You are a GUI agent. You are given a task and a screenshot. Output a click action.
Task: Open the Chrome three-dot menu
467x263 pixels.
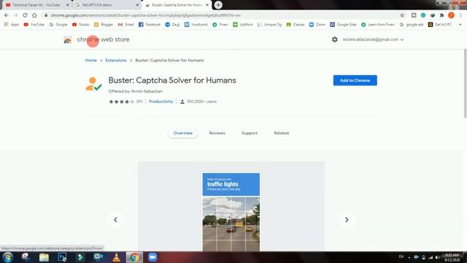[x=460, y=15]
